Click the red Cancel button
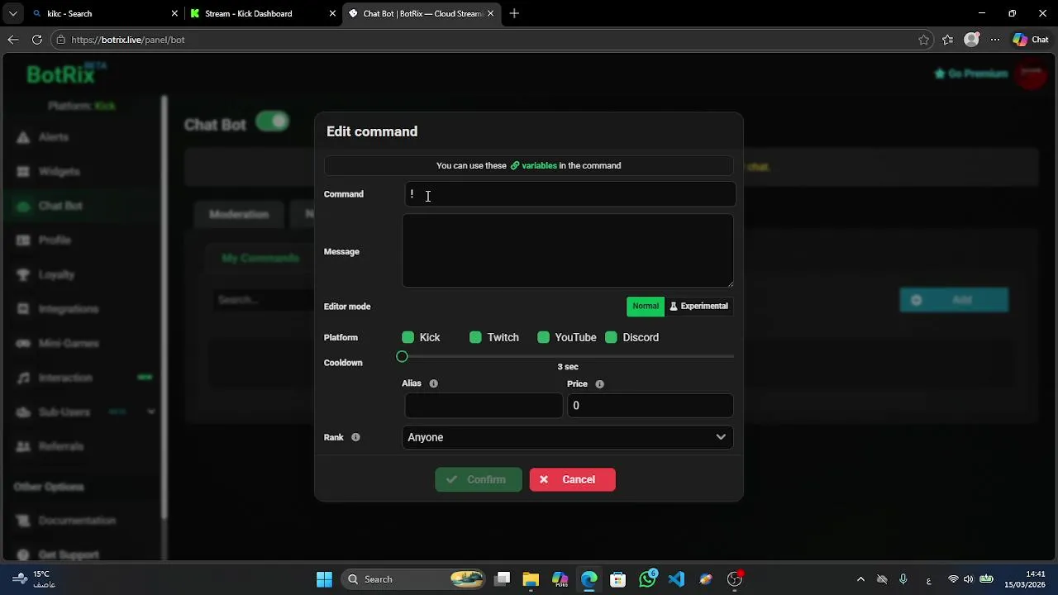This screenshot has width=1058, height=595. click(572, 479)
